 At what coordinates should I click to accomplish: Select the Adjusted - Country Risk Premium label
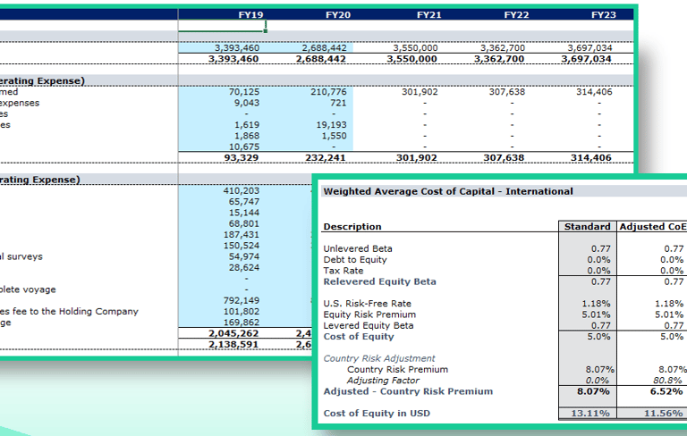pos(408,391)
